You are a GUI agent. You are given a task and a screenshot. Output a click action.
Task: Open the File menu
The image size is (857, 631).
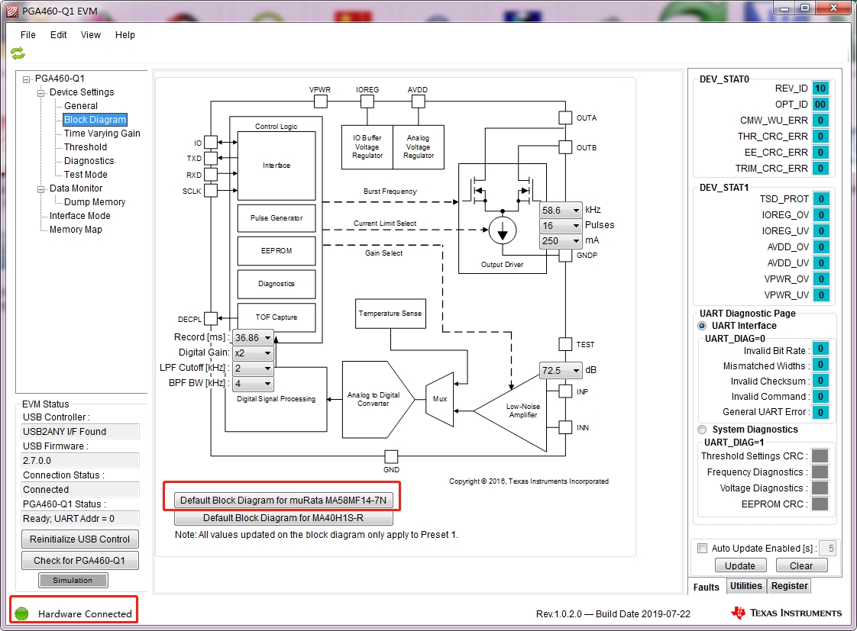pos(27,35)
